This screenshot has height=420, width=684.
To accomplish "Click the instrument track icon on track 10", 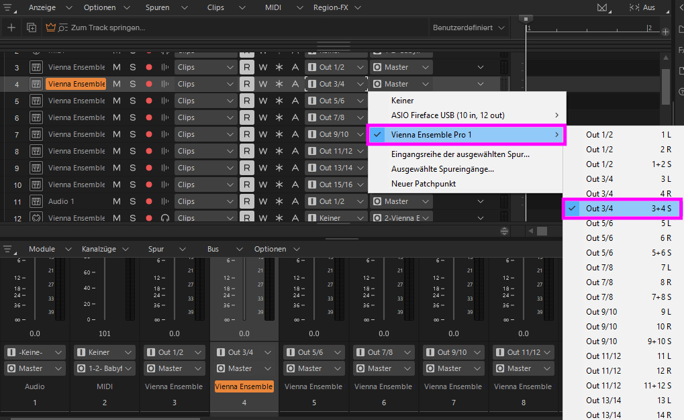I will click(x=36, y=185).
